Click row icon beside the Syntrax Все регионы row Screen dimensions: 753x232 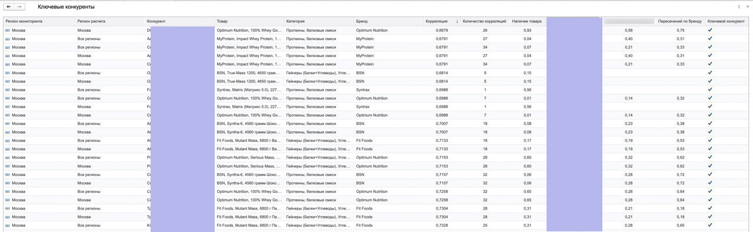tap(8, 90)
